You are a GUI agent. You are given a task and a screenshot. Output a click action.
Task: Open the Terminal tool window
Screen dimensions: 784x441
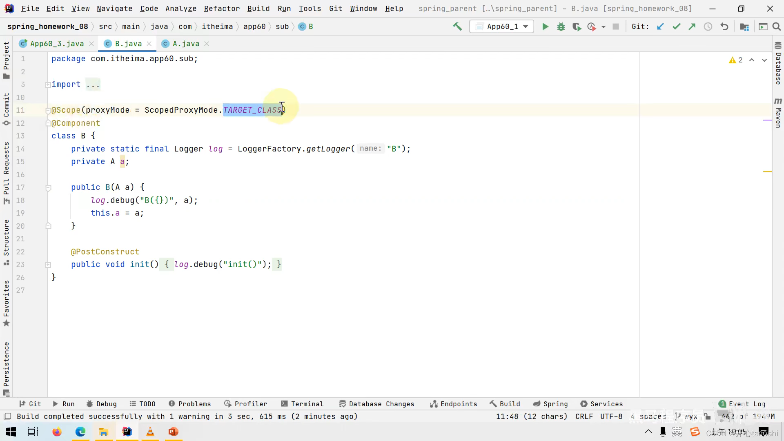click(x=302, y=404)
